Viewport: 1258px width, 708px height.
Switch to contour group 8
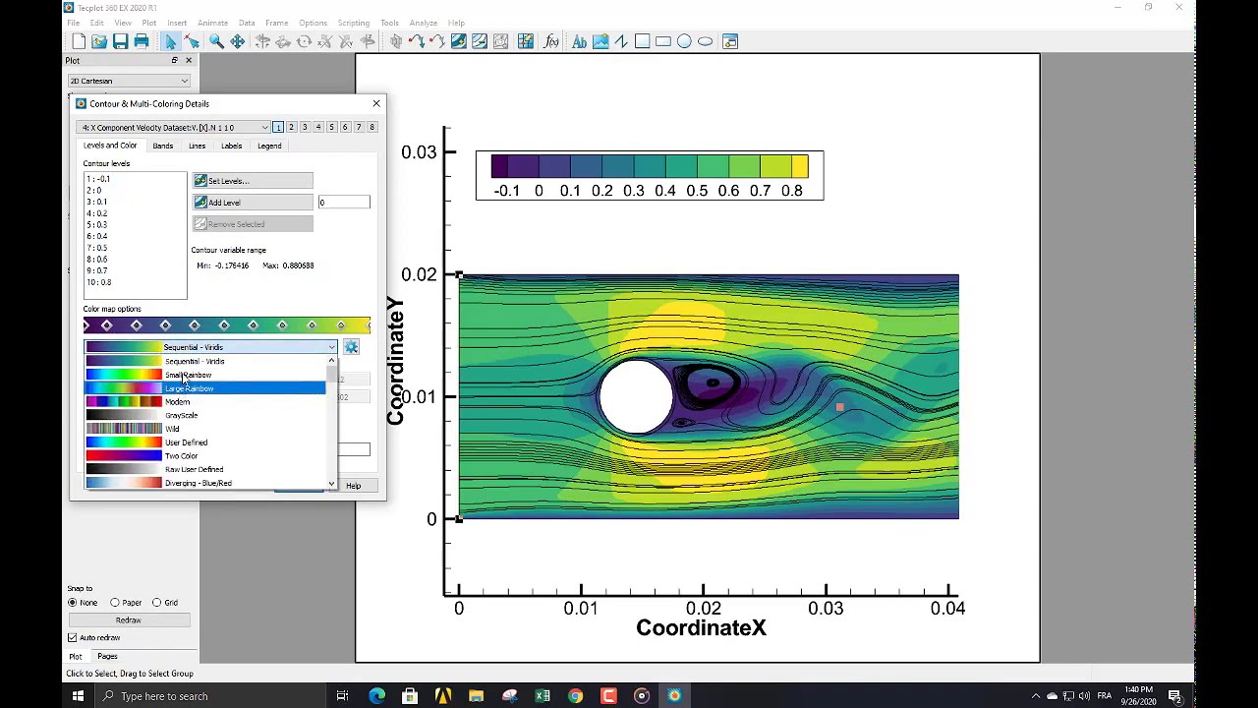point(372,127)
